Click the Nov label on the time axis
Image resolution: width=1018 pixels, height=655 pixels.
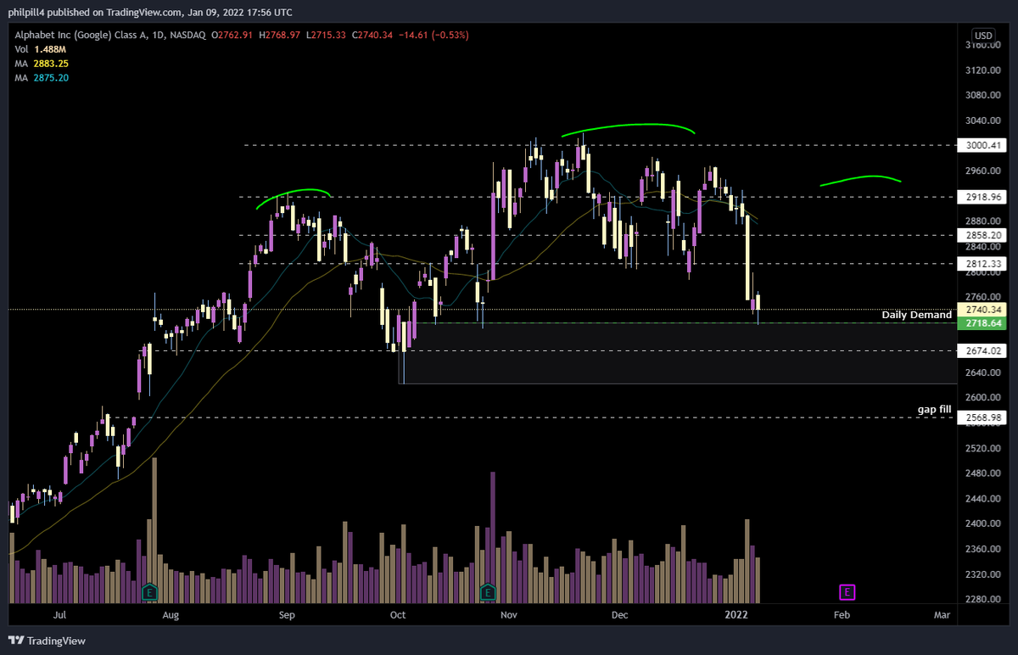point(509,614)
